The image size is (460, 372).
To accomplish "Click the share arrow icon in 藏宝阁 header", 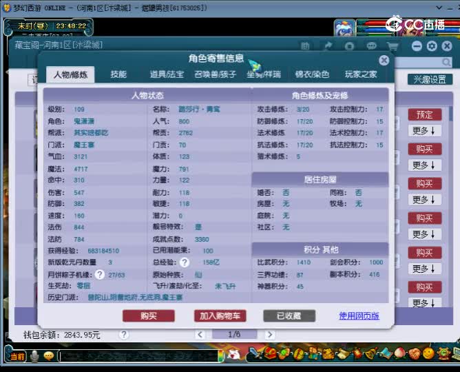I will [x=327, y=46].
